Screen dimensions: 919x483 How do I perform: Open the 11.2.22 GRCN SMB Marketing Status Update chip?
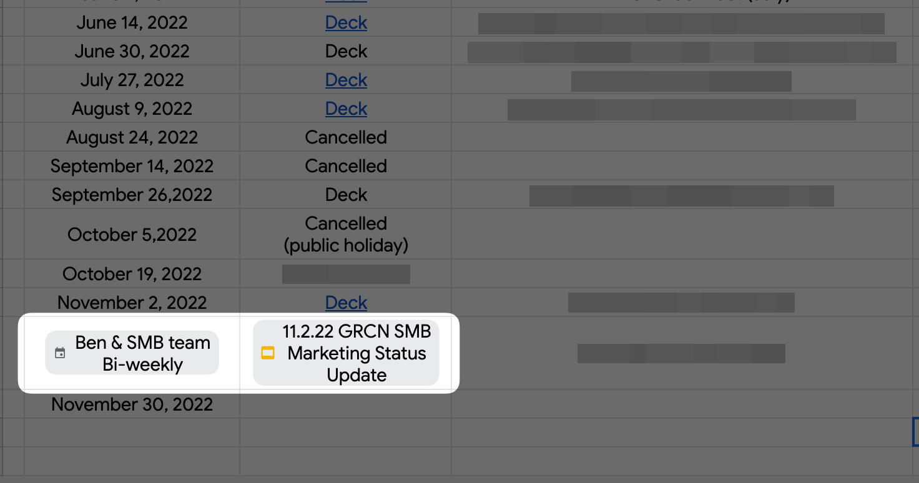click(x=346, y=353)
